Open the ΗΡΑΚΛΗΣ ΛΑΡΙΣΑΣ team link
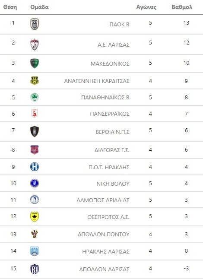This screenshot has height=279, width=203. click(x=106, y=251)
